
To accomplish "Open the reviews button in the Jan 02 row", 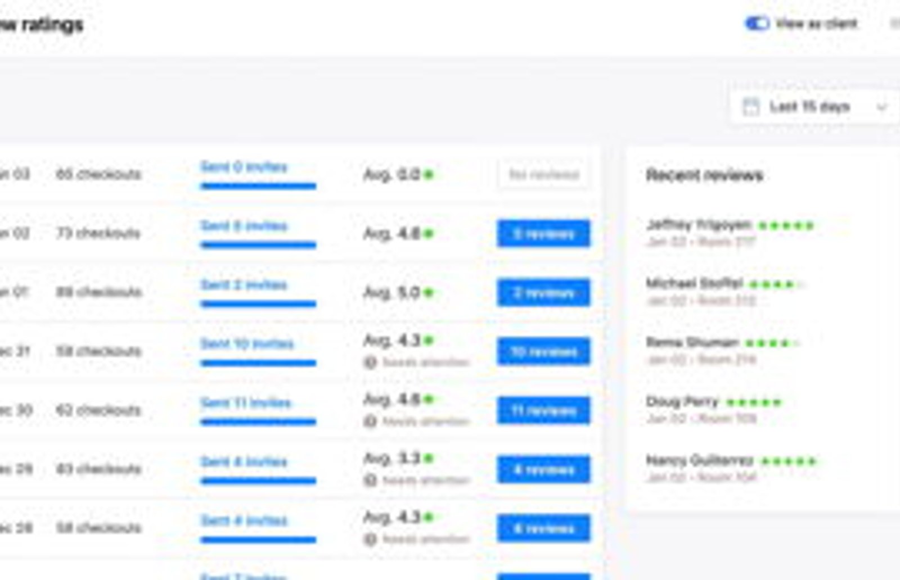I will coord(543,234).
